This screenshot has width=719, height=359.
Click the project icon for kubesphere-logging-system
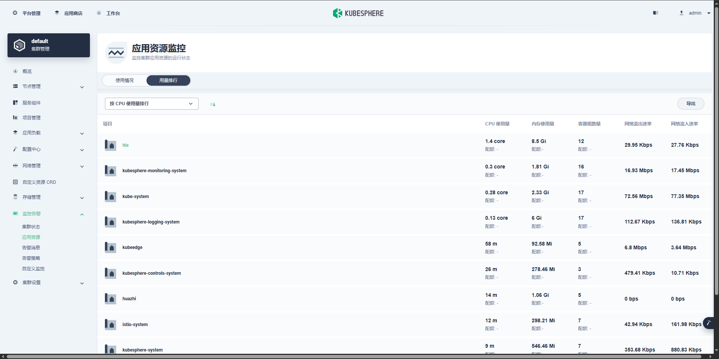click(111, 222)
